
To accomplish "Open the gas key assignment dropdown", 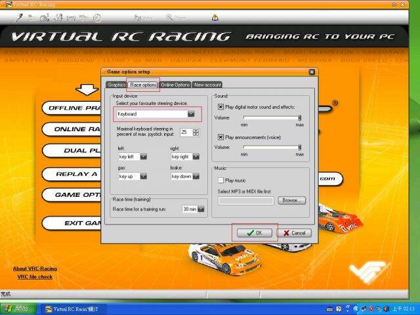I will (144, 177).
